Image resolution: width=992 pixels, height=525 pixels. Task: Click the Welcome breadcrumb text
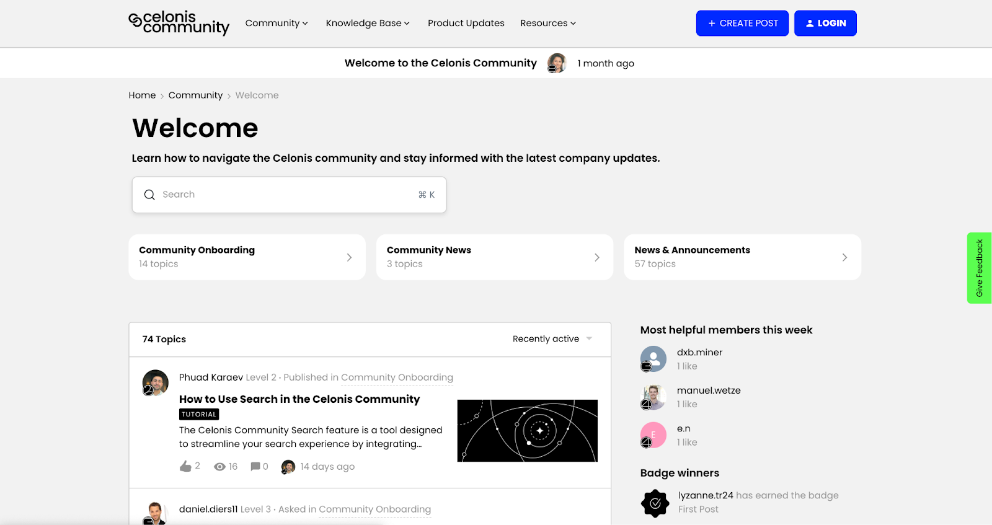(257, 95)
